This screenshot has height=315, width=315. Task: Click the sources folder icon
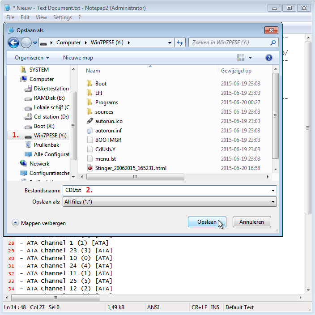[89, 112]
